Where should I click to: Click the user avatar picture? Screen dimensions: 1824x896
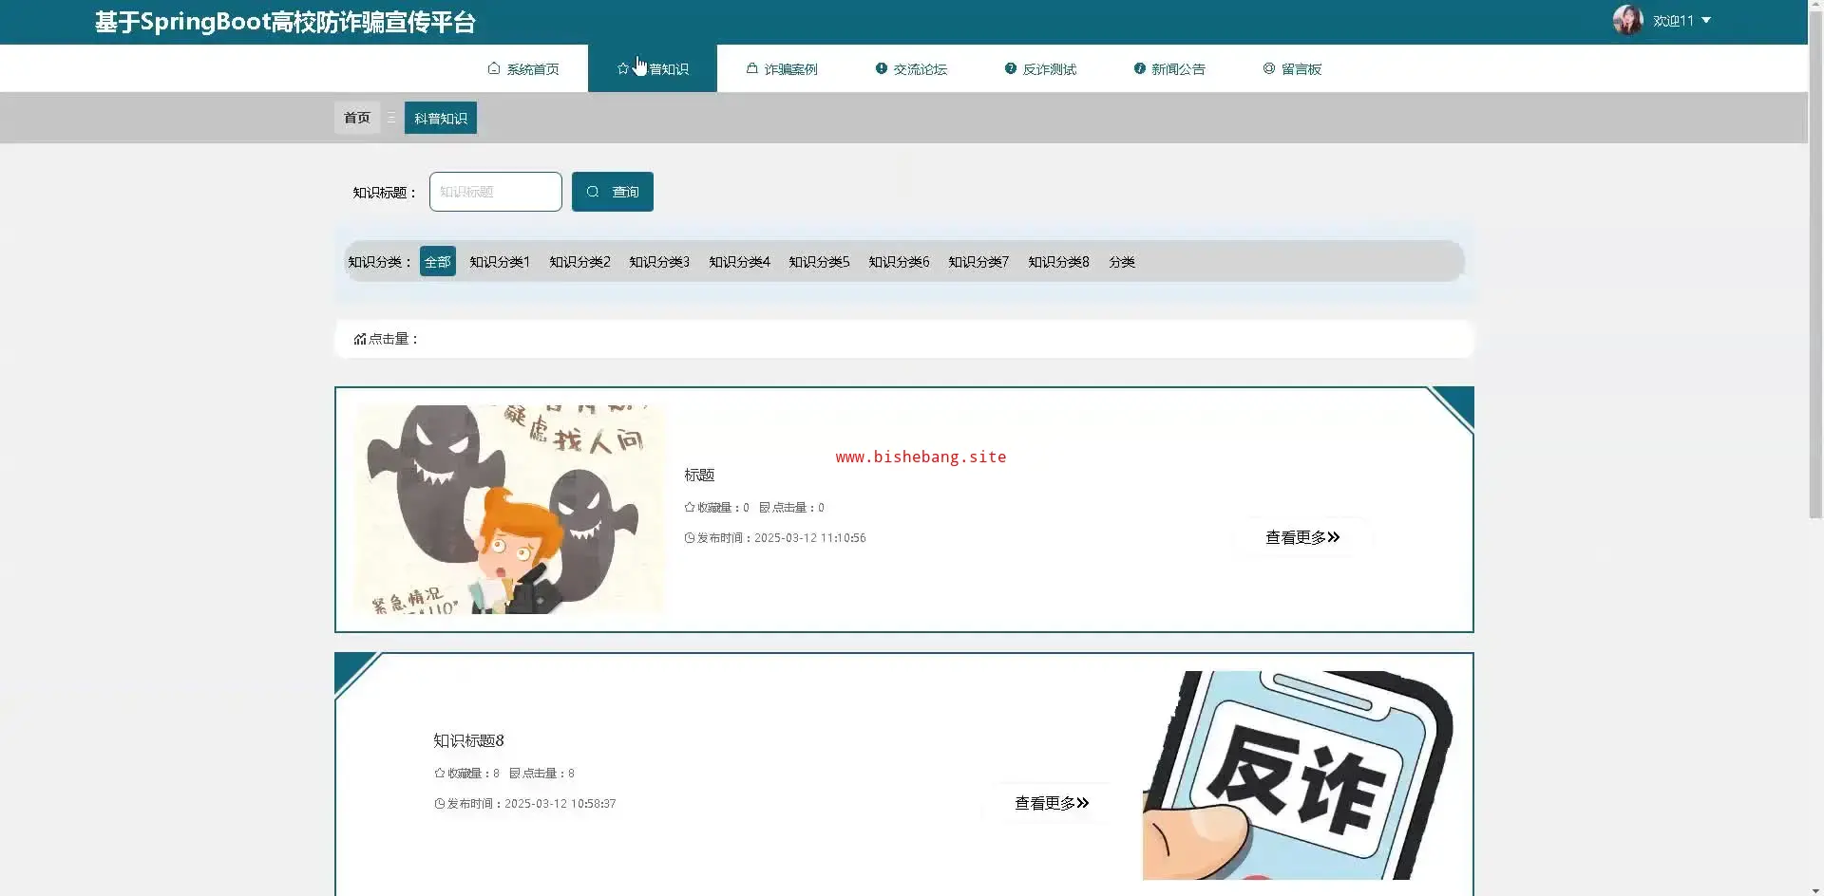(1628, 20)
